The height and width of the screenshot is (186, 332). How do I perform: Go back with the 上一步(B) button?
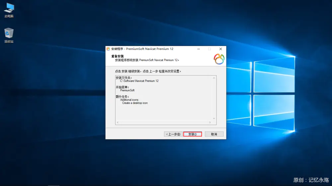coord(173,134)
